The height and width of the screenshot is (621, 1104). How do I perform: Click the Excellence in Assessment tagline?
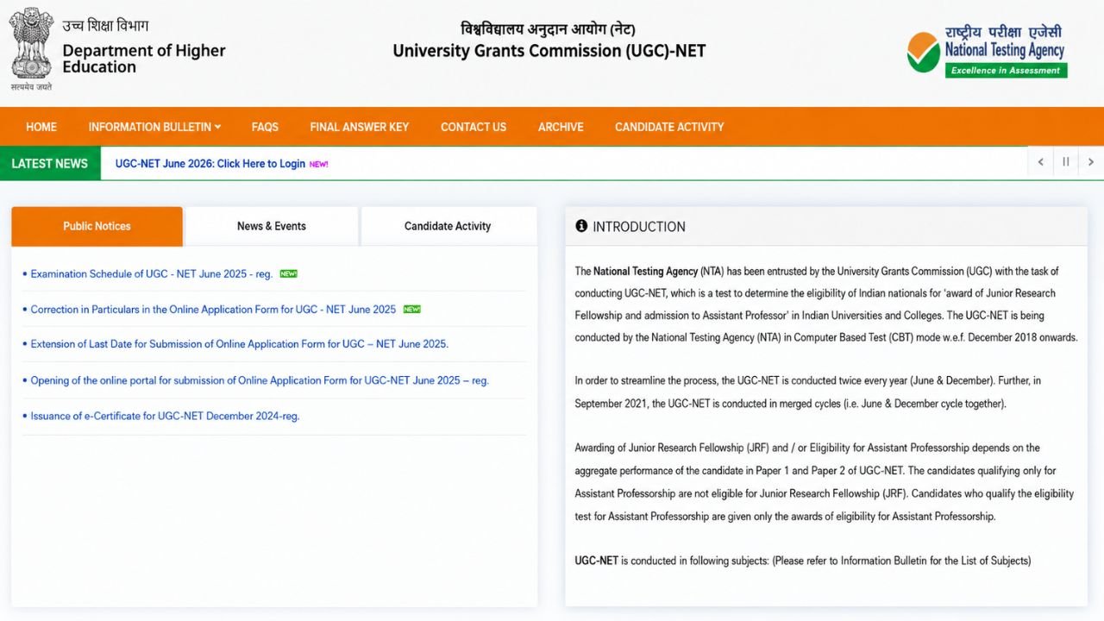[x=1006, y=71]
